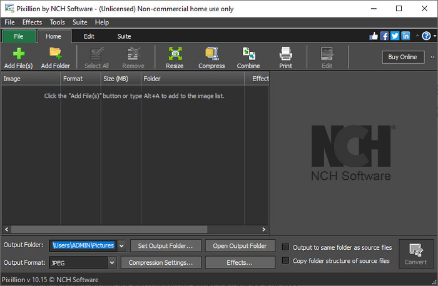Click the green File ribbon tab

tap(19, 36)
